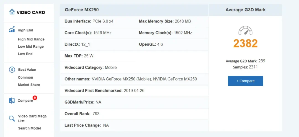Go to Low Mid Range list

coord(31,47)
